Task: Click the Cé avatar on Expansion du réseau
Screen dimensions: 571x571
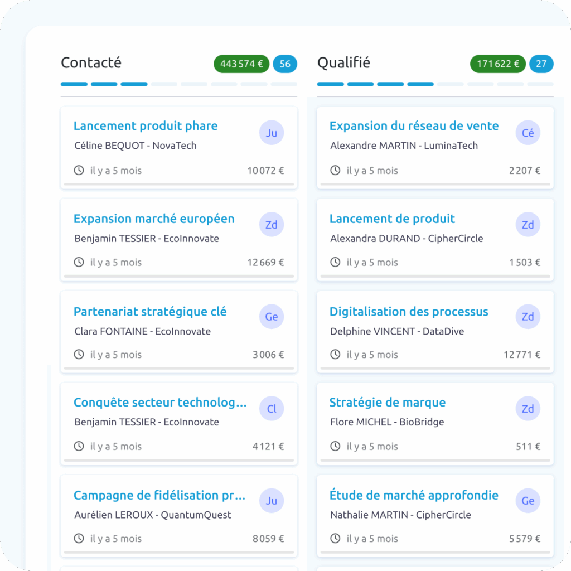Action: pos(528,133)
